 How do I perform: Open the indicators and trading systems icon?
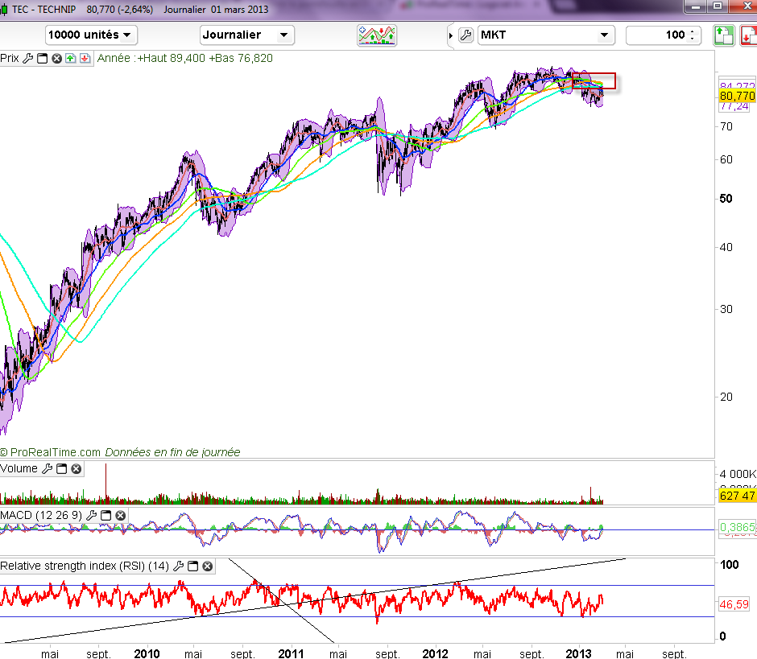pyautogui.click(x=378, y=35)
